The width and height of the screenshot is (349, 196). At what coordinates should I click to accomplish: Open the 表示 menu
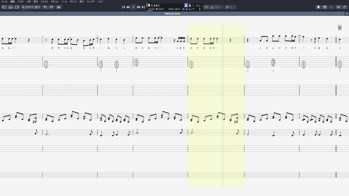[x=82, y=2]
